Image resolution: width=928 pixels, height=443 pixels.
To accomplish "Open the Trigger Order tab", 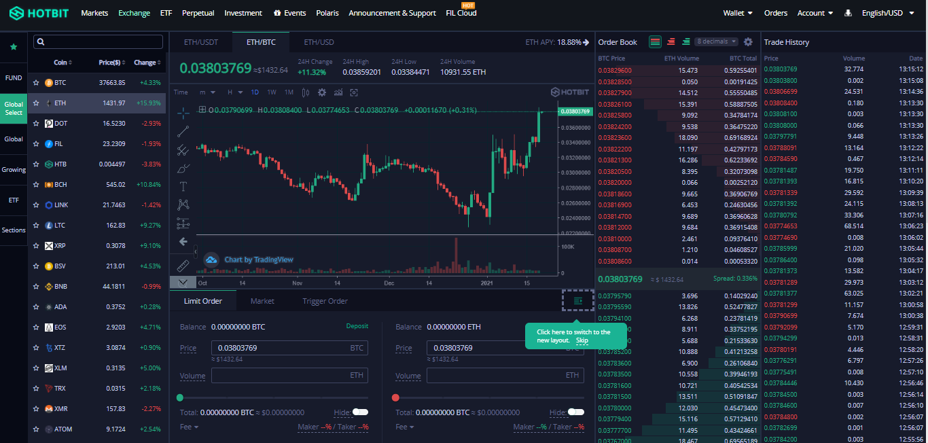I will point(325,301).
